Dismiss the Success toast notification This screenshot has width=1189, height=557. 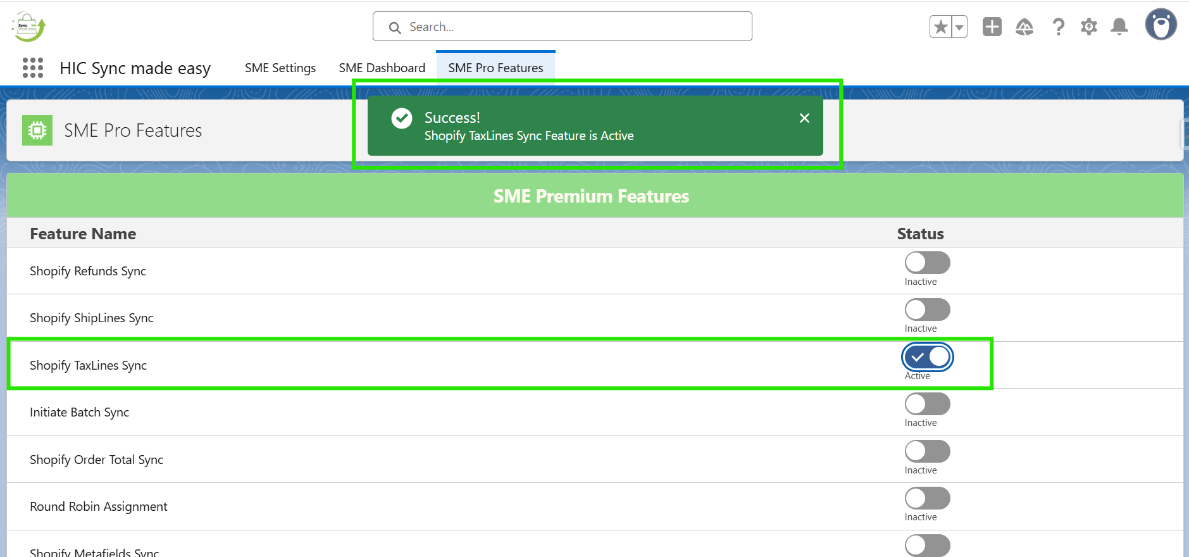click(804, 118)
